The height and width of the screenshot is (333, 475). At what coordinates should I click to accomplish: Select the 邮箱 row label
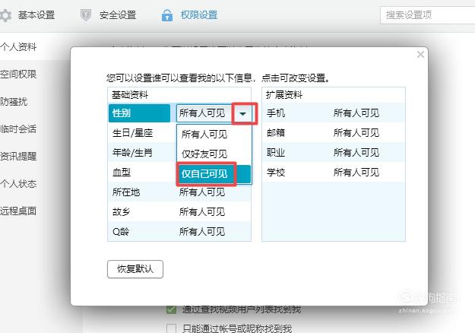(276, 133)
